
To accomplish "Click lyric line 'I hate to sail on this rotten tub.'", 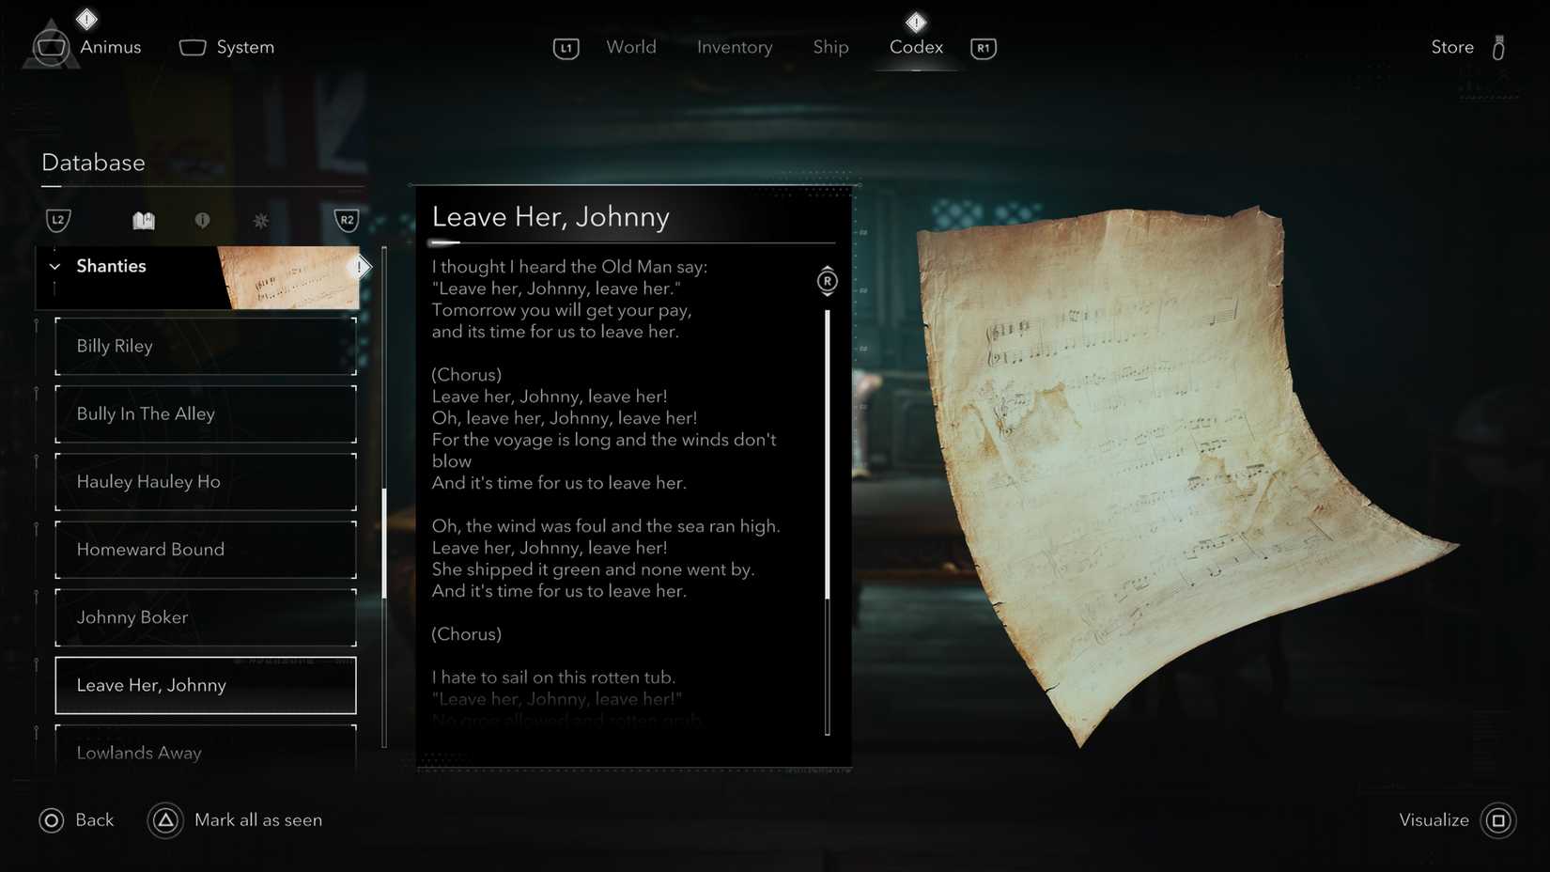I will [553, 677].
